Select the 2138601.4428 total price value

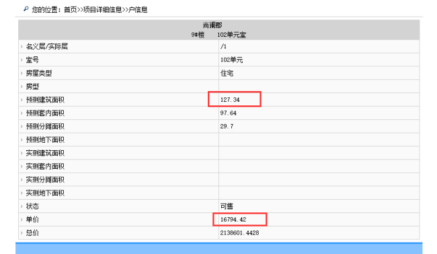240,233
